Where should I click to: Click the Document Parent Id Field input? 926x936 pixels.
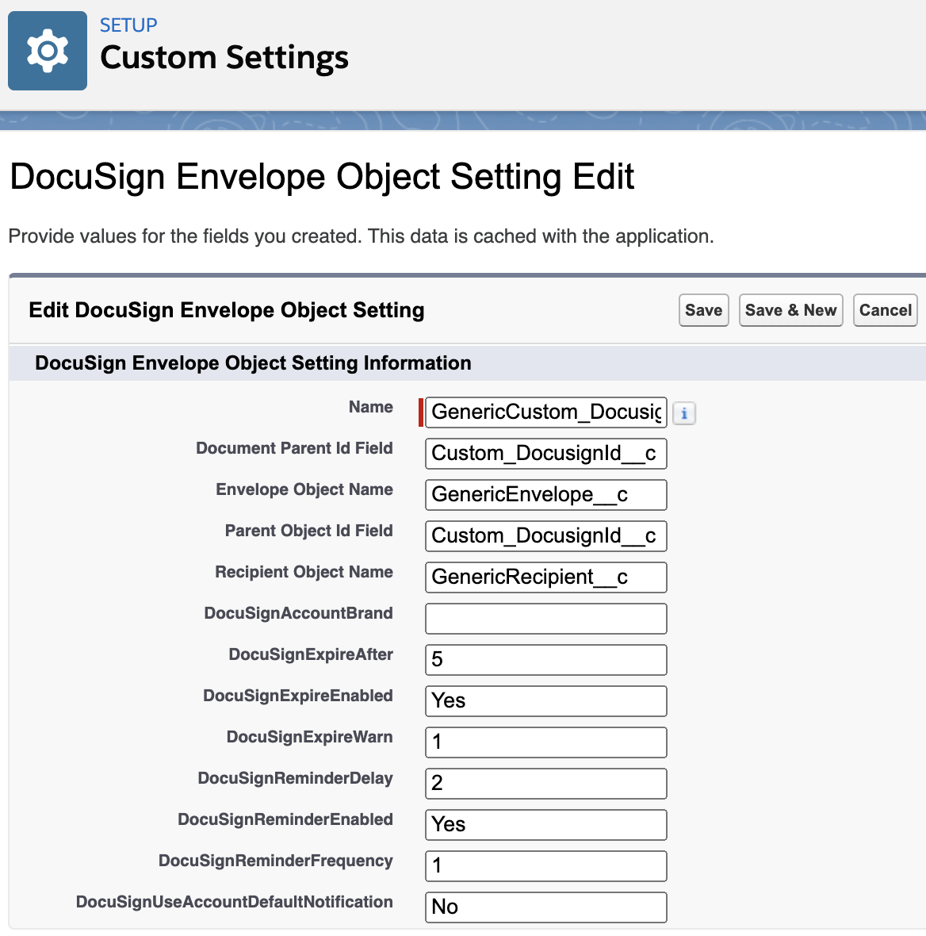pyautogui.click(x=546, y=454)
